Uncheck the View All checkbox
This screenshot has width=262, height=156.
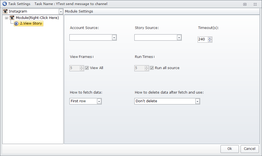click(x=87, y=68)
